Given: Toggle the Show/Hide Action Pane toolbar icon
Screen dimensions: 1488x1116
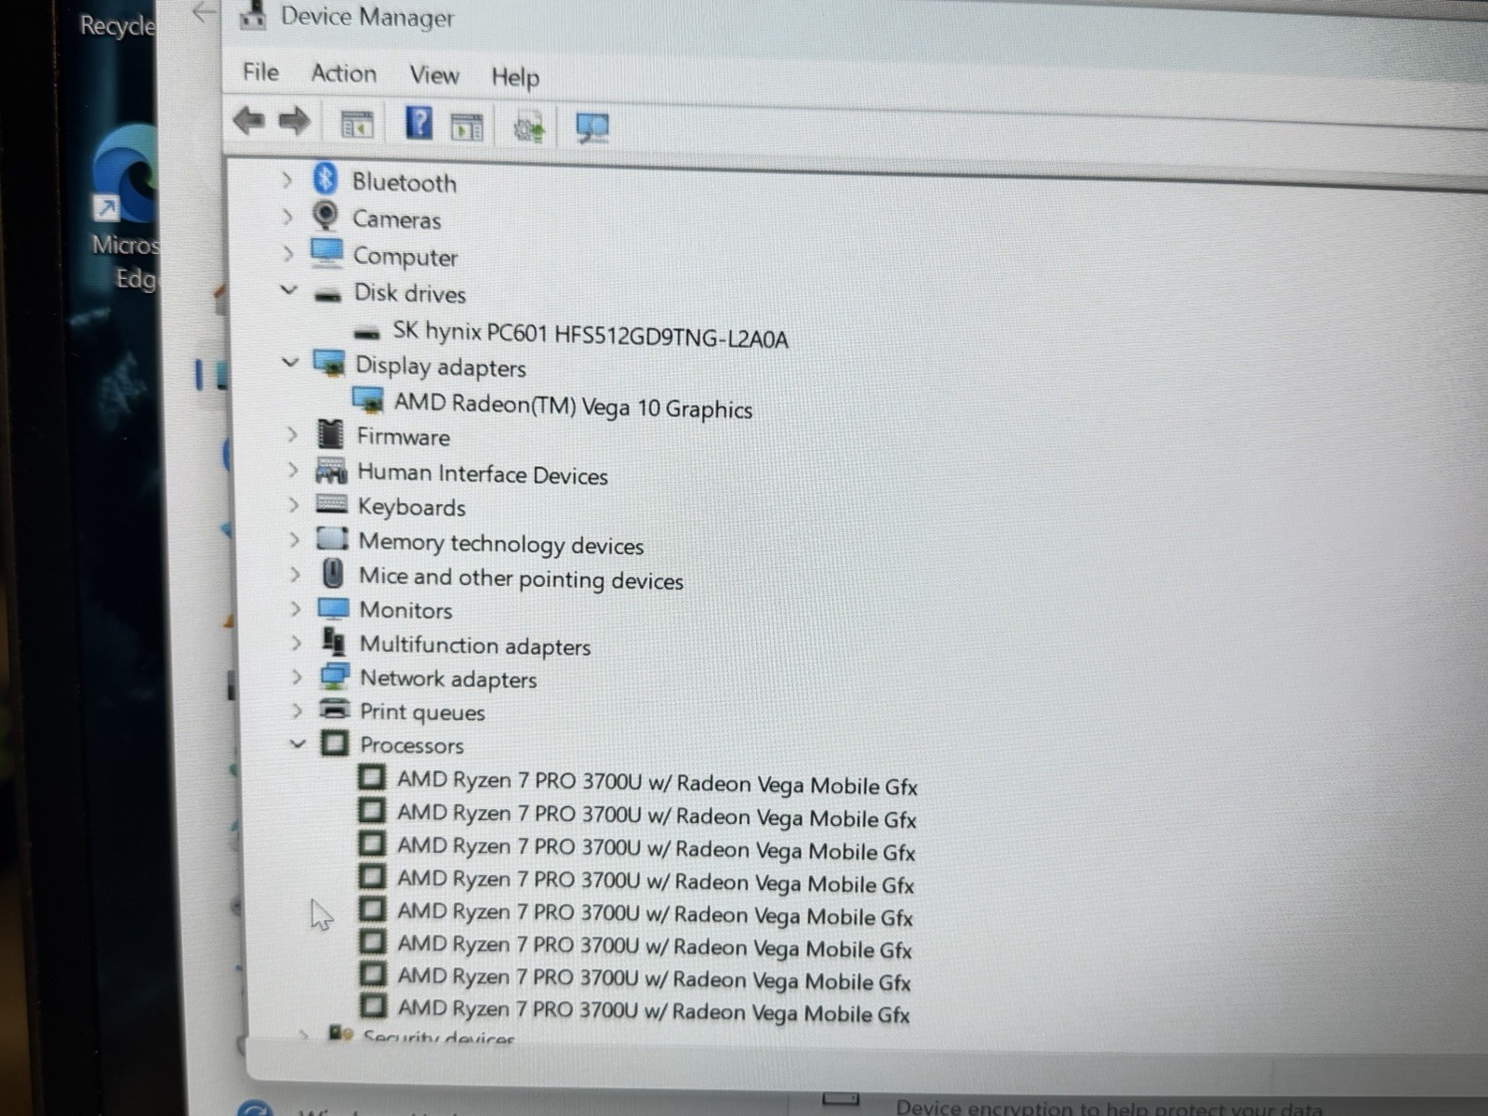Looking at the screenshot, I should 467,126.
